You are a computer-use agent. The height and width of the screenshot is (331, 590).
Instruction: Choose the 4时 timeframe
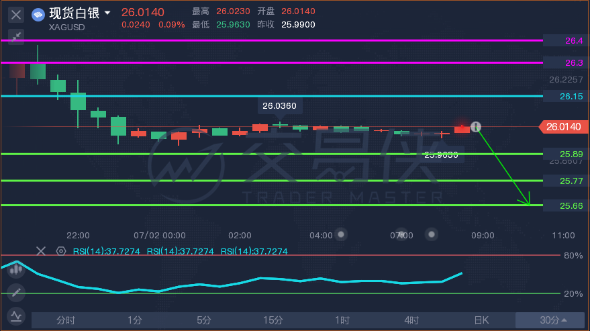(x=411, y=320)
